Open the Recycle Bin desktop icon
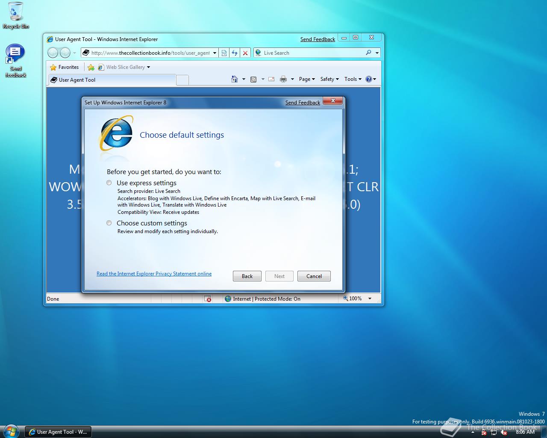This screenshot has width=547, height=438. click(16, 15)
